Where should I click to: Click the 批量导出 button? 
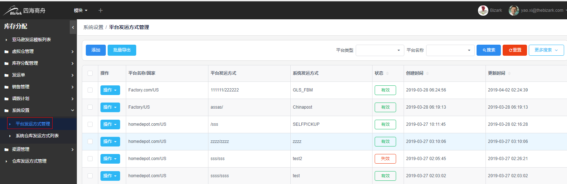122,50
